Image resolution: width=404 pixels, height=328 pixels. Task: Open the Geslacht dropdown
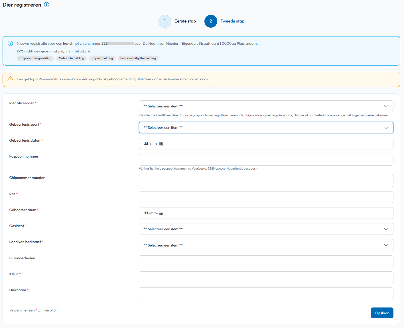(266, 229)
